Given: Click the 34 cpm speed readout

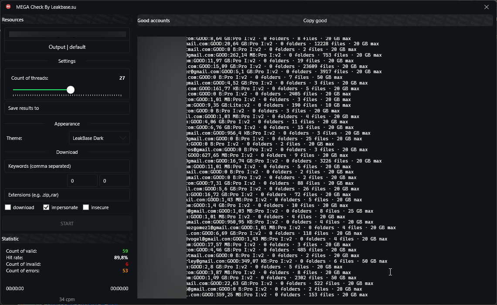Looking at the screenshot, I should click(x=67, y=299).
